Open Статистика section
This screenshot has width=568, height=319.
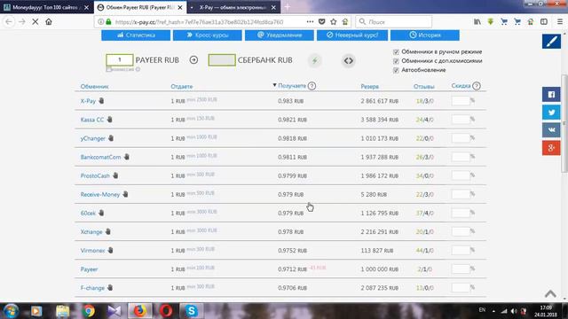tap(136, 35)
